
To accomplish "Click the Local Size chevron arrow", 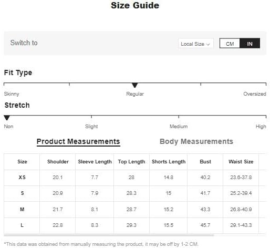I will tap(208, 44).
